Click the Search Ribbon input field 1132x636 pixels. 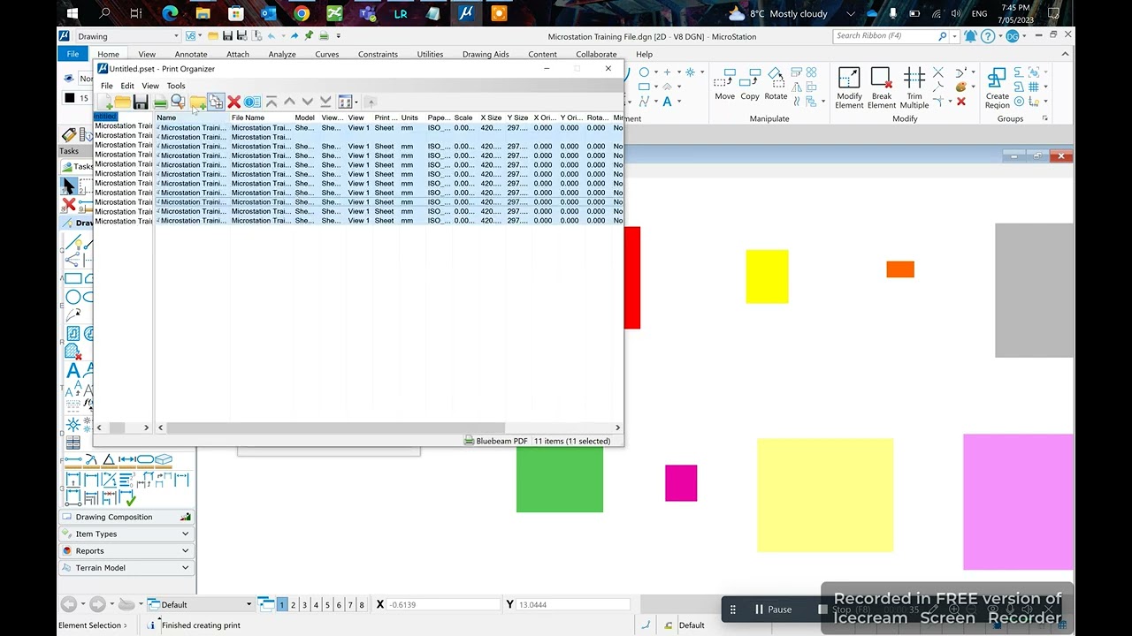click(x=884, y=36)
